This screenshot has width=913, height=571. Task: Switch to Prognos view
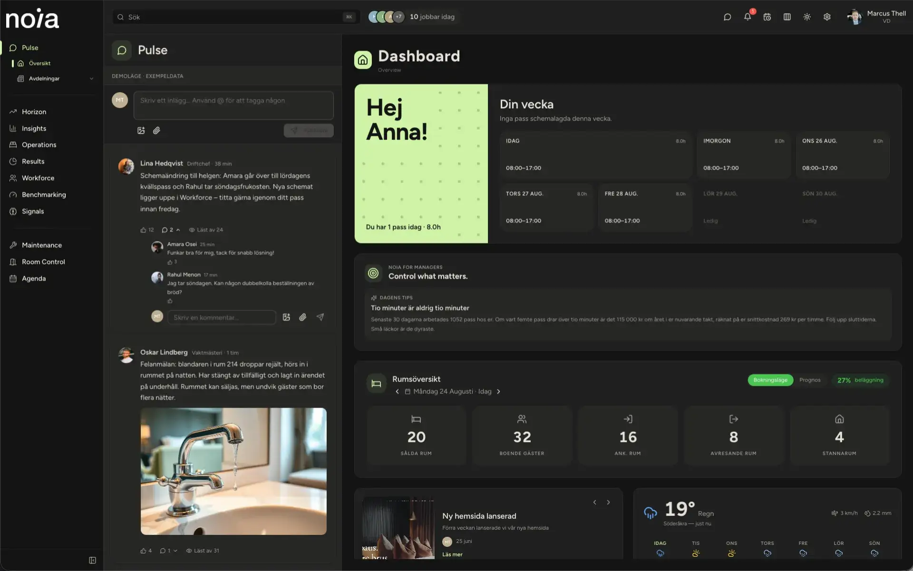[x=810, y=380]
